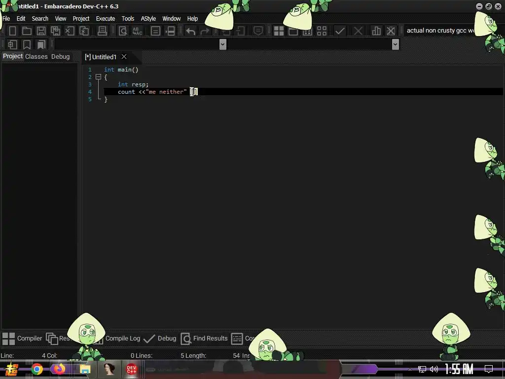This screenshot has height=379, width=505.
Task: Open the Window menu
Action: click(x=171, y=19)
